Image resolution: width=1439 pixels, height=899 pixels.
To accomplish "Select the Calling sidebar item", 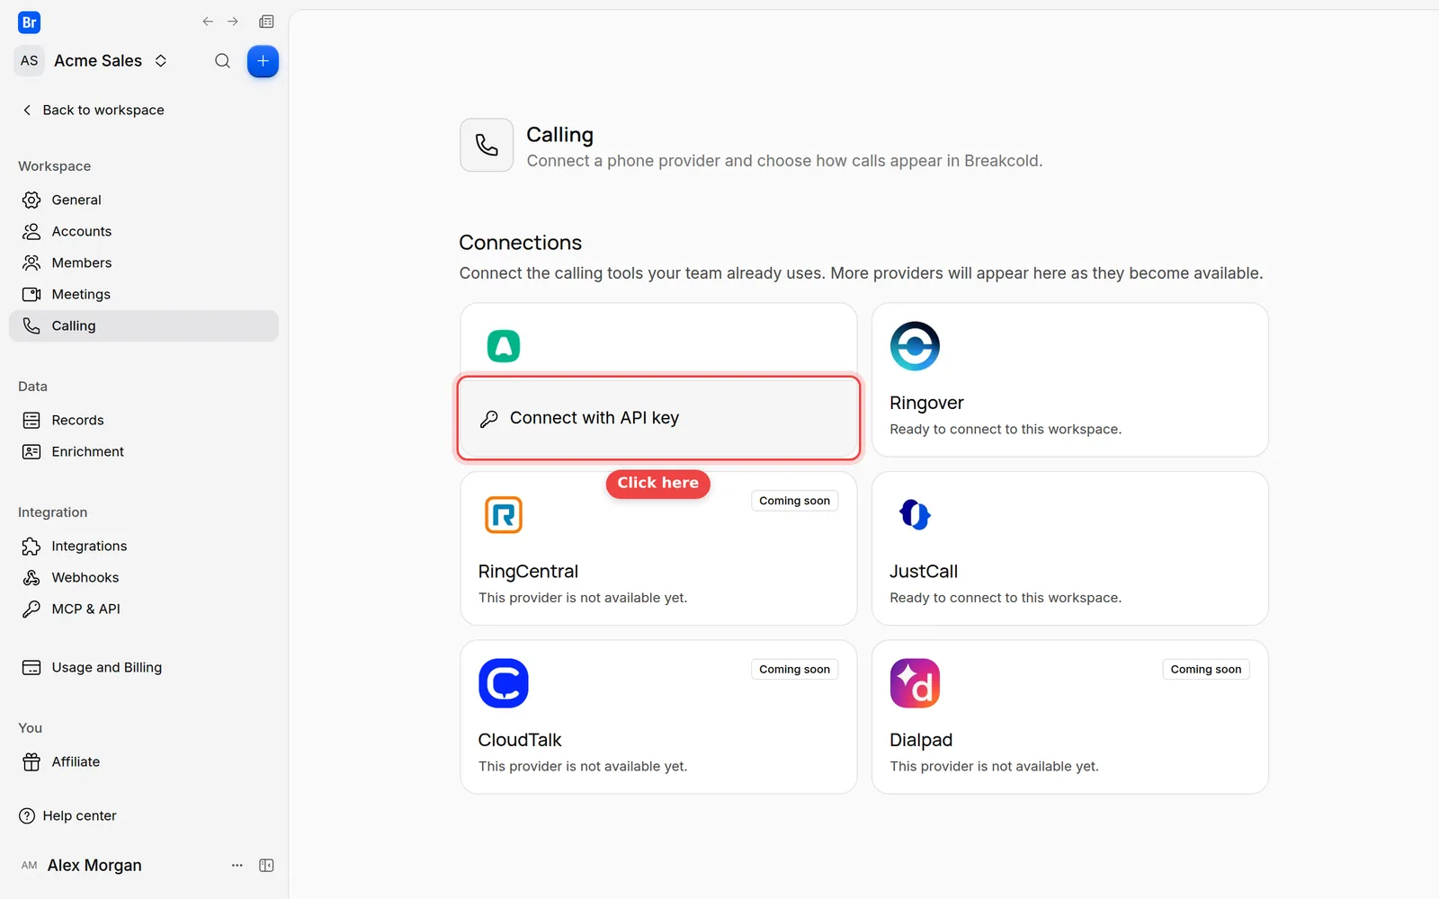I will click(144, 325).
